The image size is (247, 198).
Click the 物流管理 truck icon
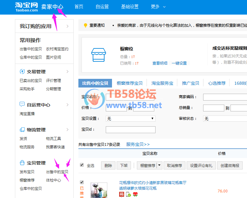[x=22, y=130]
